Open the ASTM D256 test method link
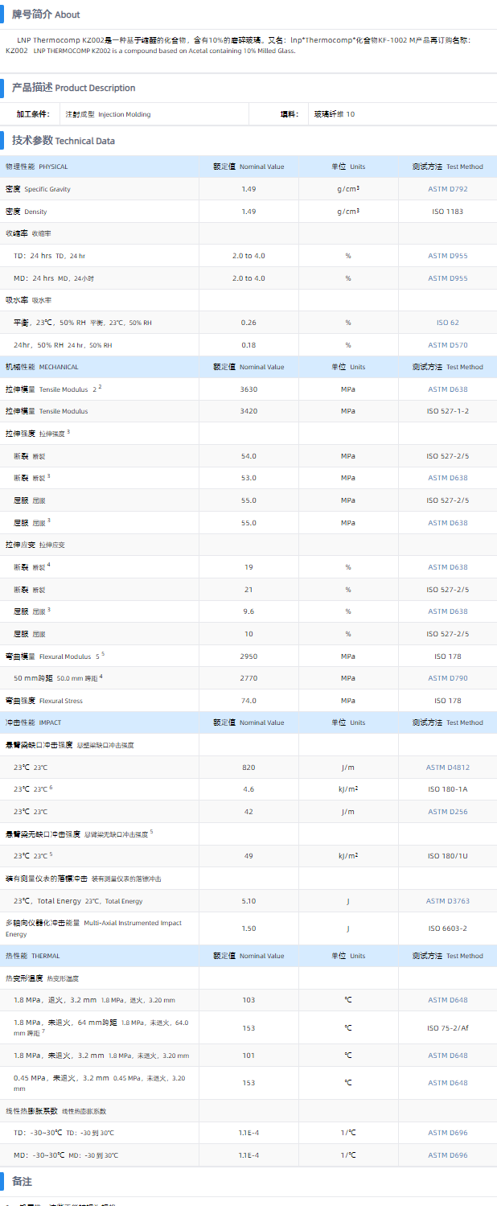 tap(447, 812)
